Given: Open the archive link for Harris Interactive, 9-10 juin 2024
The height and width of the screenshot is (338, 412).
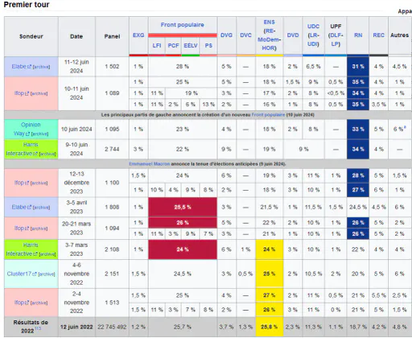Looking at the screenshot, I should click(47, 154).
